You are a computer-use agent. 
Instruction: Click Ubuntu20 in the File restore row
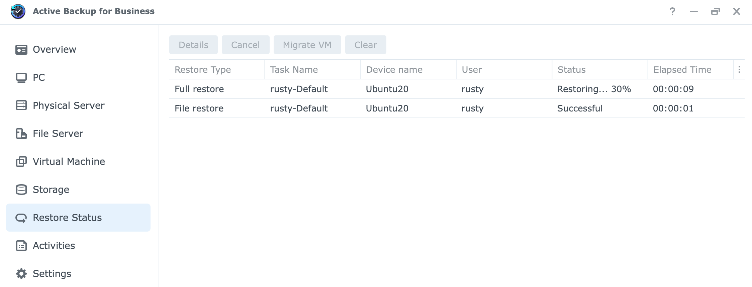(387, 108)
